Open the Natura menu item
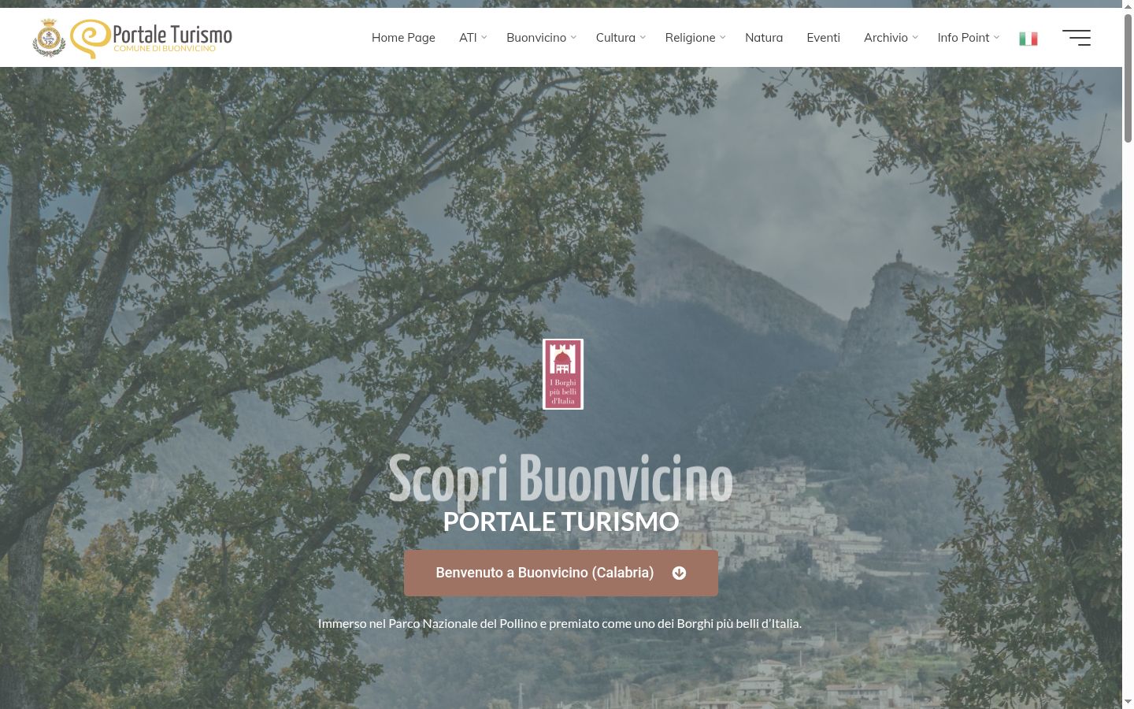The image size is (1134, 709). pos(764,37)
